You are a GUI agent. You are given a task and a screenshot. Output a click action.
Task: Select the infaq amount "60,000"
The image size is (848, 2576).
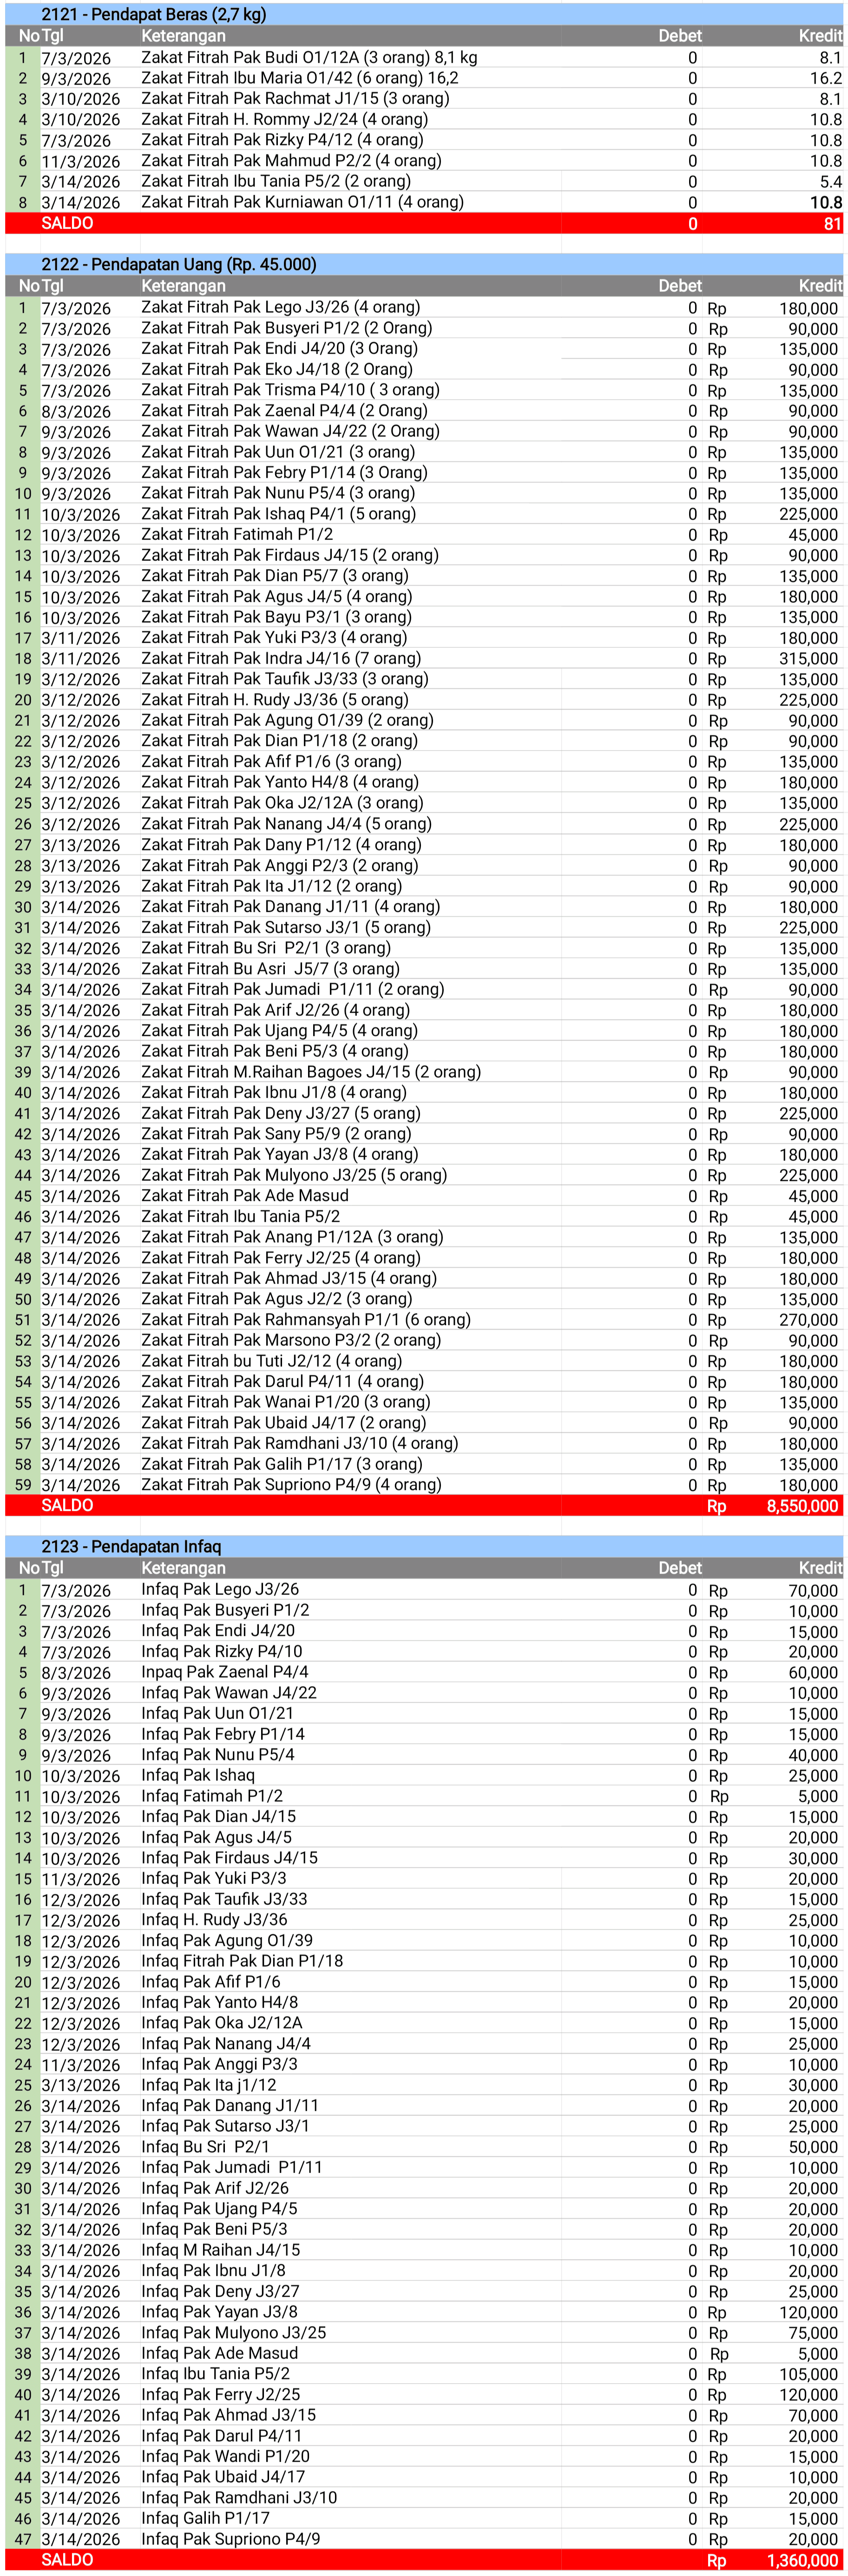[813, 1672]
